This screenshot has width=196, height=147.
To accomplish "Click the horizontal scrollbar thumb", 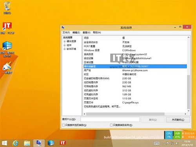I will click(x=125, y=114).
